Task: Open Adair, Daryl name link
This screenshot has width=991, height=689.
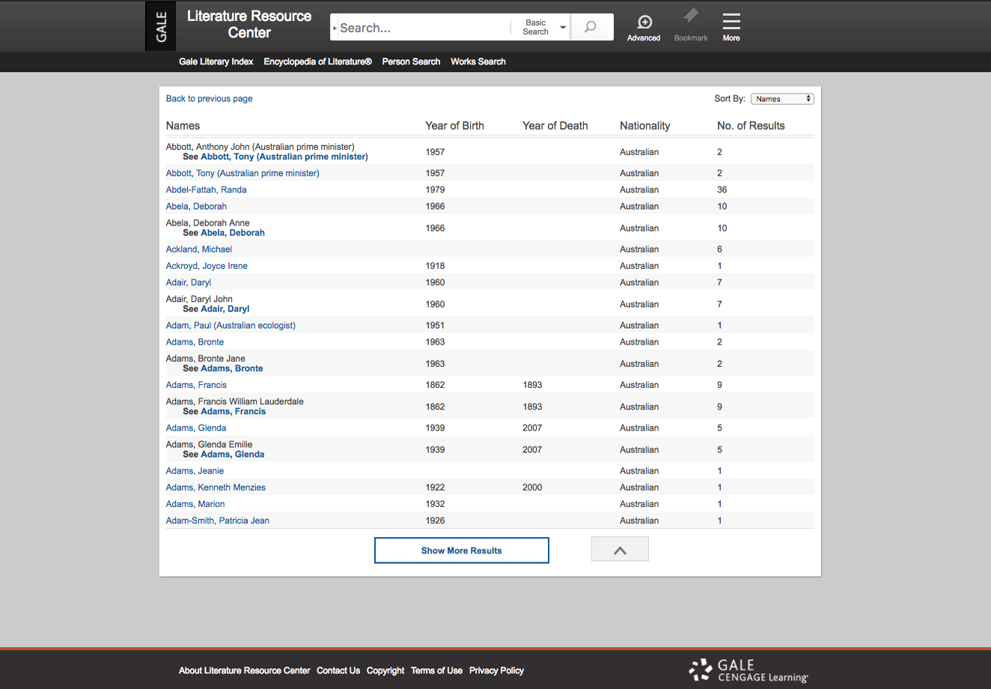Action: [x=189, y=282]
